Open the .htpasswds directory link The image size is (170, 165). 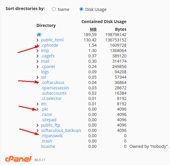point(52,136)
